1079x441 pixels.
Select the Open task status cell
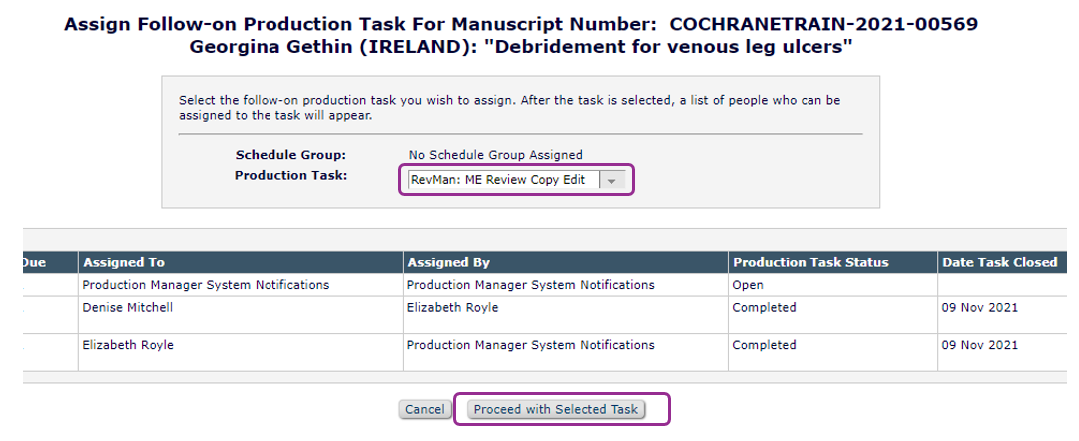click(x=748, y=285)
